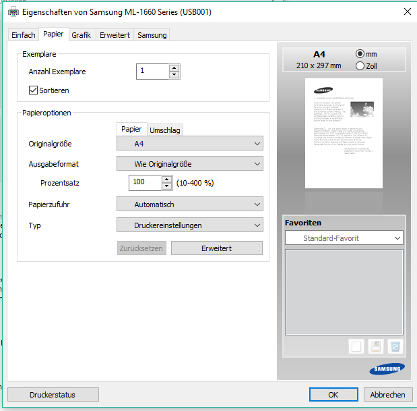Select the Papier main tab
This screenshot has width=417, height=411.
(x=53, y=34)
